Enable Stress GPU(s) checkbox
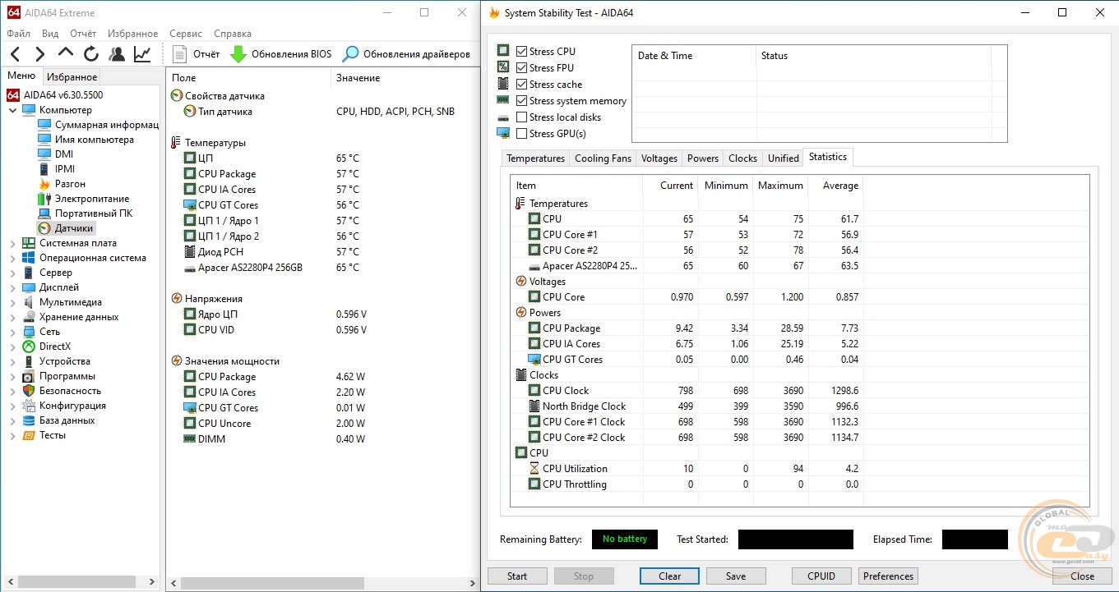Screen dimensions: 1119x592 (x=521, y=134)
